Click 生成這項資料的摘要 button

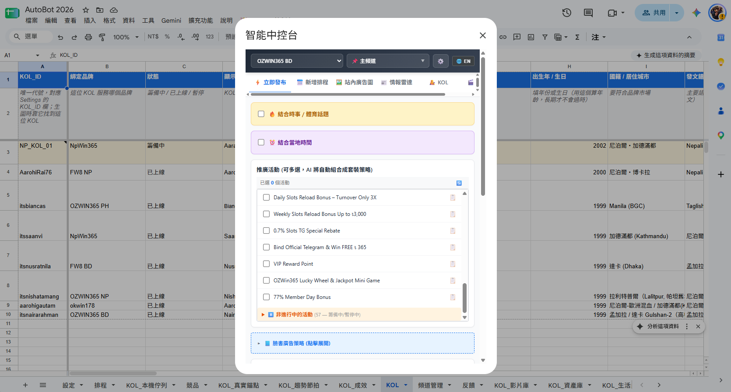[666, 56]
